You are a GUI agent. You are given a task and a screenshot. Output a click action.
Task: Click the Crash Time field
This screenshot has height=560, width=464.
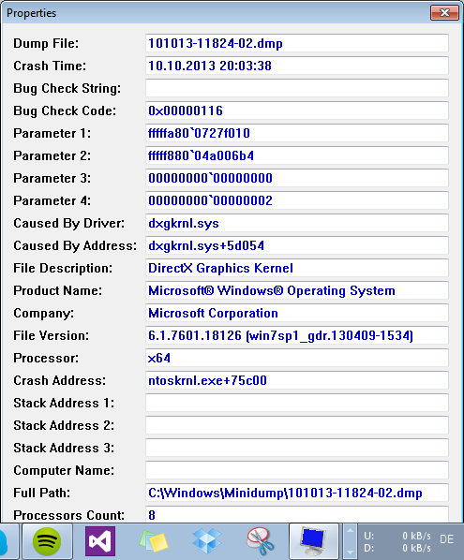pyautogui.click(x=297, y=66)
